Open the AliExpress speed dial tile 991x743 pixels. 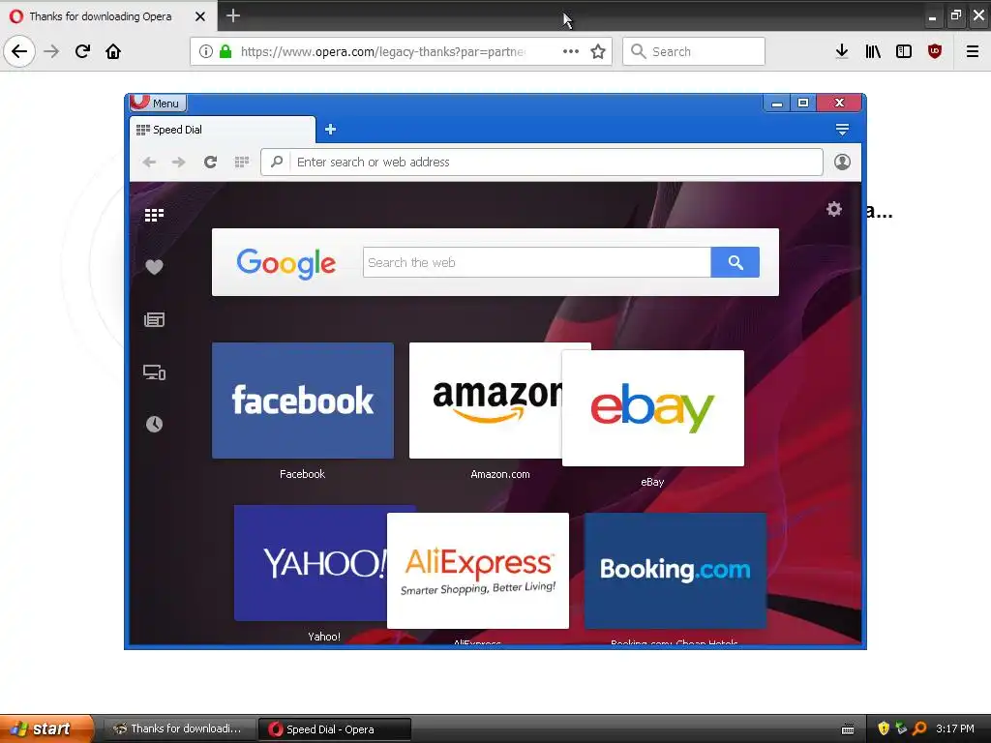coord(478,571)
